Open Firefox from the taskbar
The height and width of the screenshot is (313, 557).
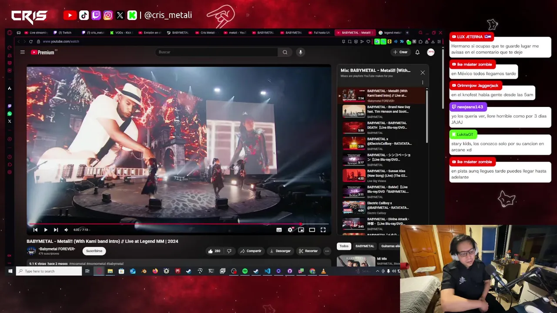[x=155, y=271]
